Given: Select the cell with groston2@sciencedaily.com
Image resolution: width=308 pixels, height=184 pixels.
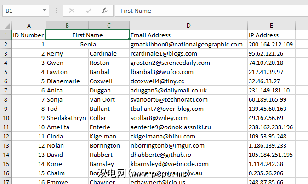Looking at the screenshot, I should coord(188,63).
